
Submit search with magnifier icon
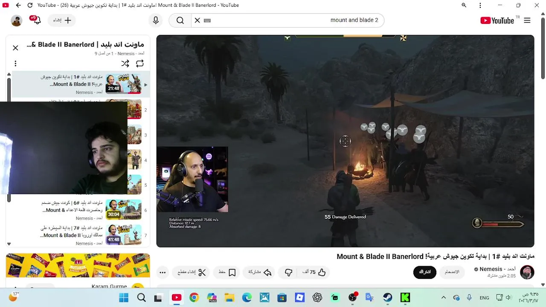pyautogui.click(x=180, y=20)
